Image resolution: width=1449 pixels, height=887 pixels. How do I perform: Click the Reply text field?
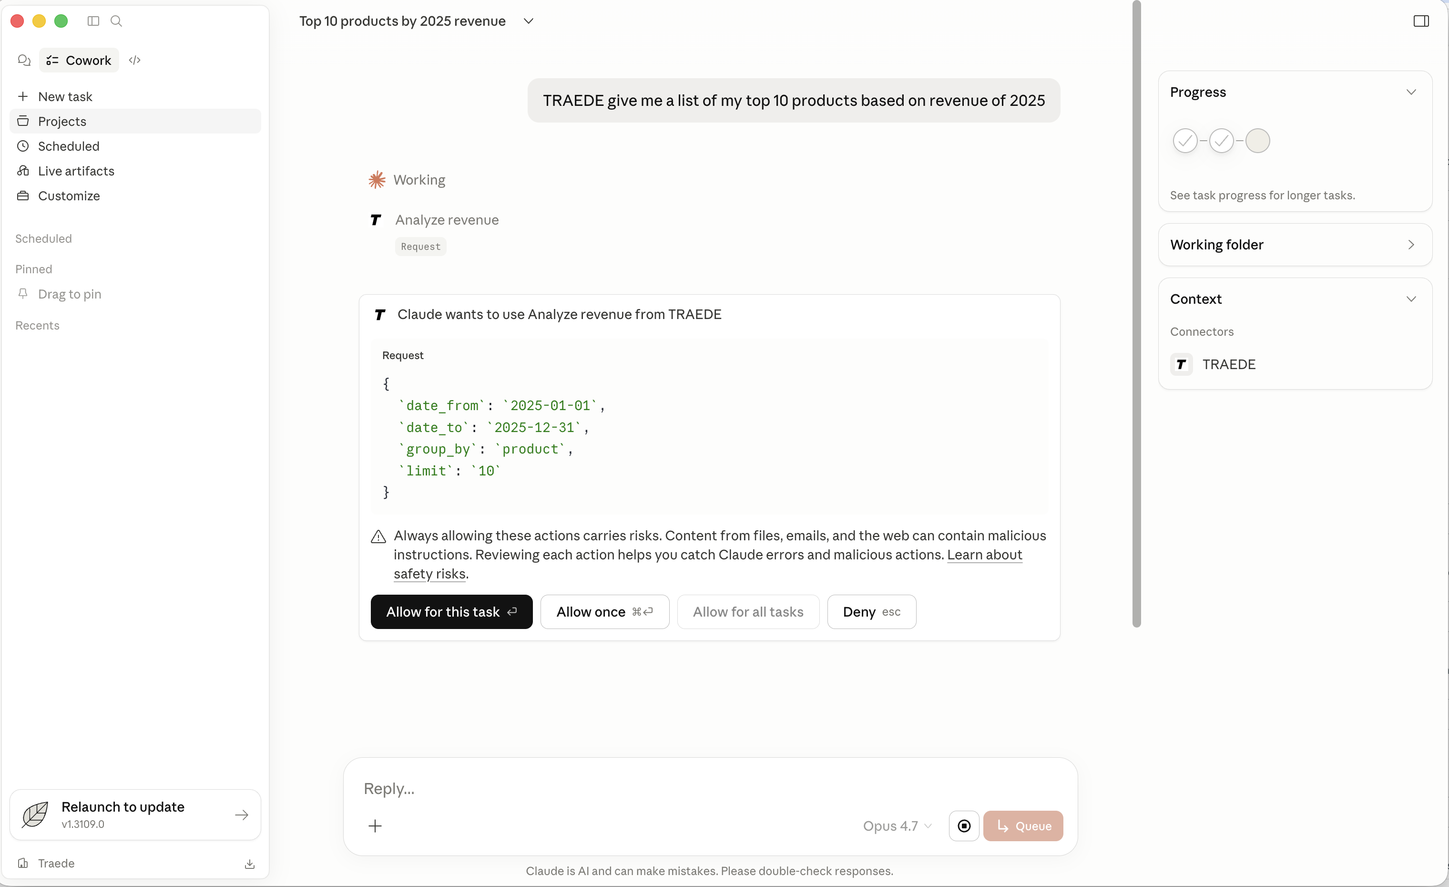pos(706,788)
